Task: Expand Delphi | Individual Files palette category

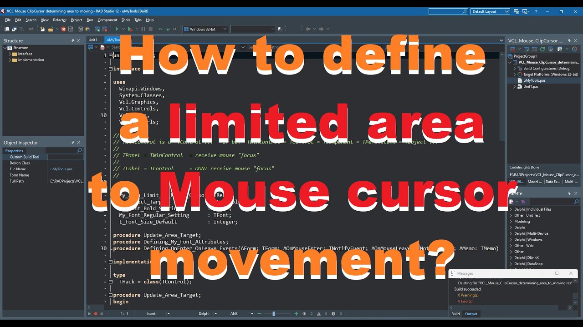Action: [x=511, y=209]
